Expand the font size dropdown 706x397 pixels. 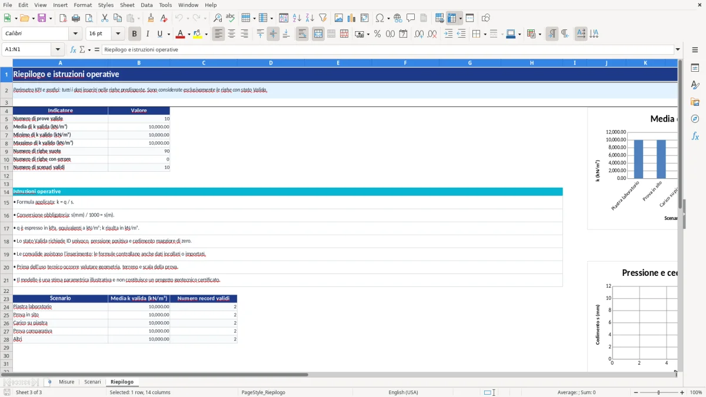point(118,34)
